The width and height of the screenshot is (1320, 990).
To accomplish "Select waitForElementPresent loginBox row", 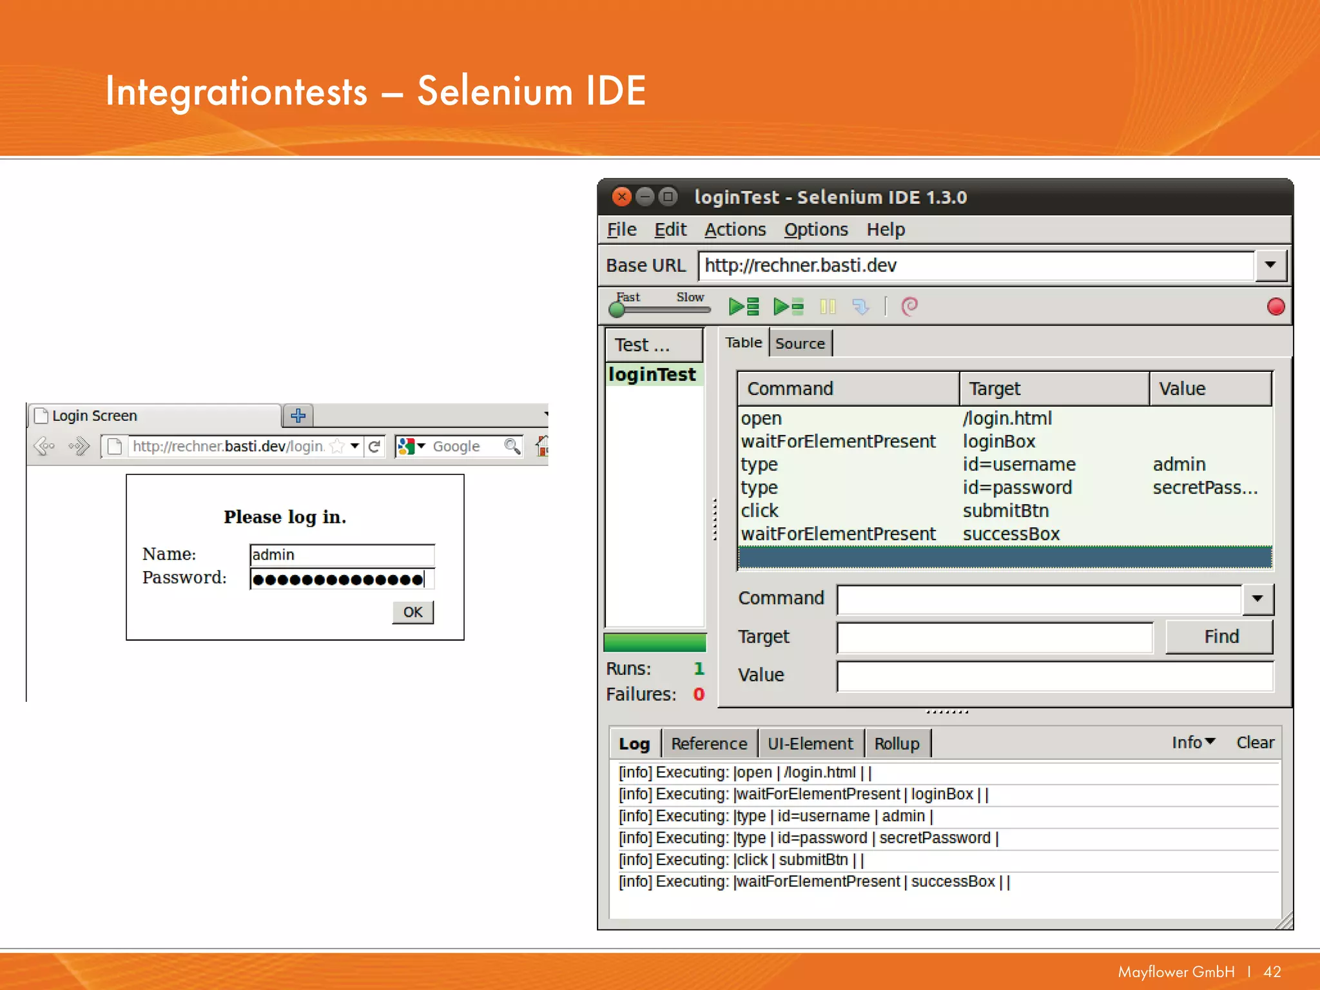I will [x=1005, y=442].
